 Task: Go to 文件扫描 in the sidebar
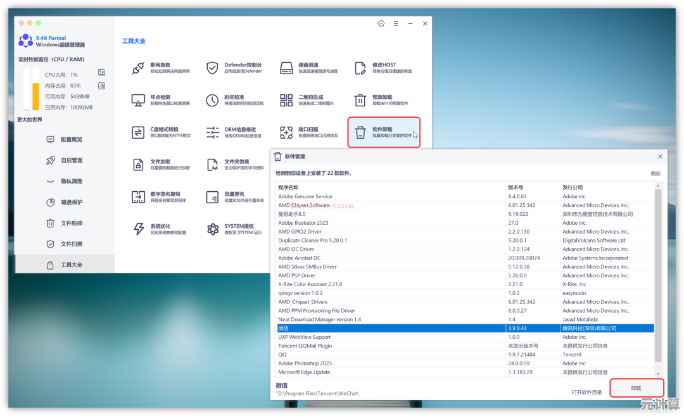[65, 244]
